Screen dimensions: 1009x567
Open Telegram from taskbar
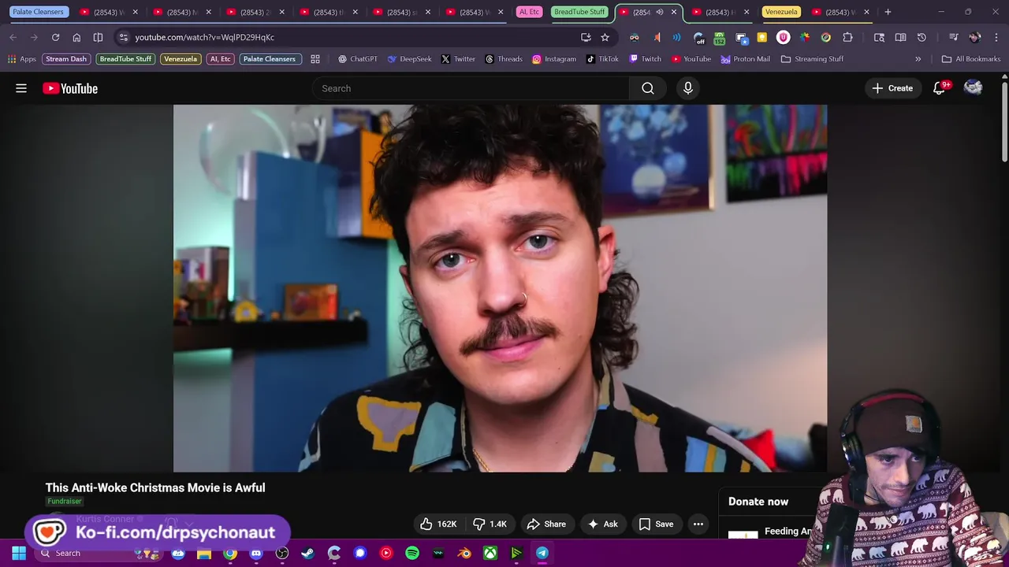542,553
